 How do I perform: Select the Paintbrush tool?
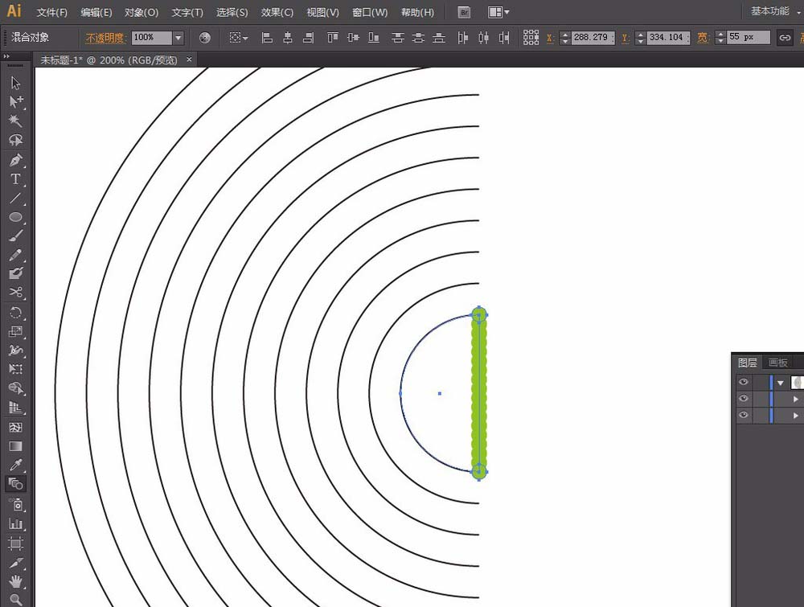15,236
